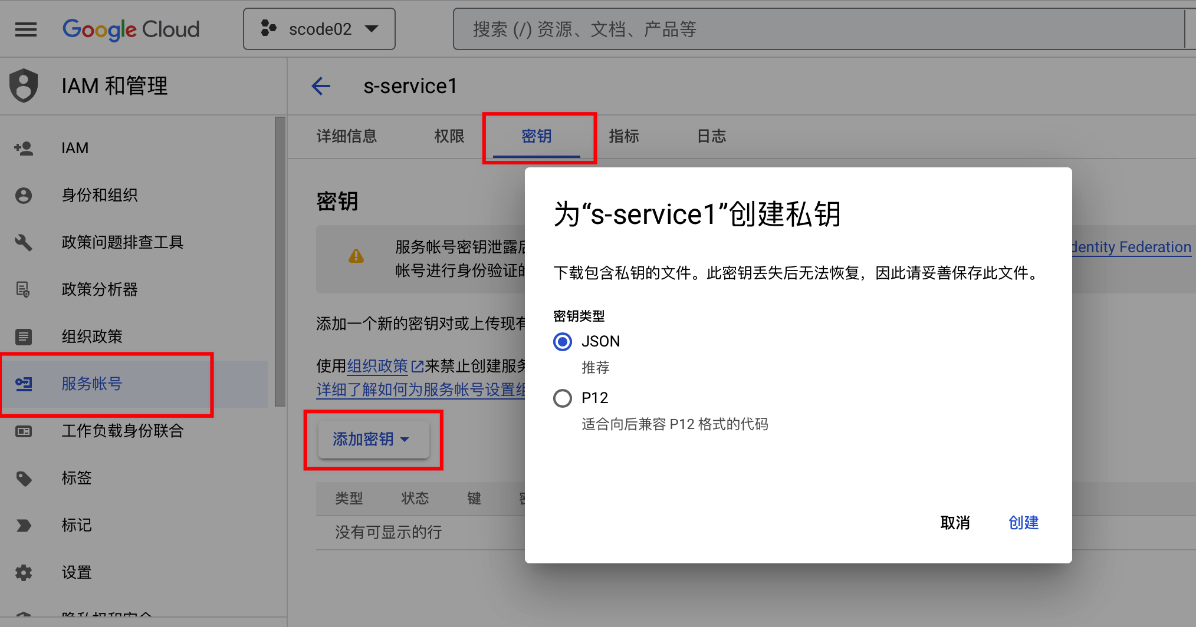Open the Identity Federation link
1196x627 pixels.
point(1132,247)
